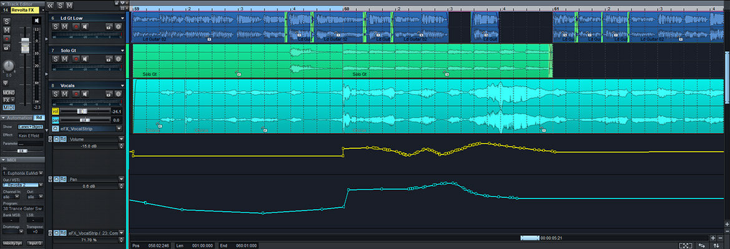Viewport: 730px width, 249px height.
Task: Open the Out / VSTi Revolta 2 dropdown
Action: [x=41, y=184]
